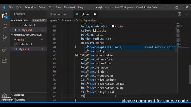191x107 pixels.
Task: Click the editor vertical scrollbar
Action: (x=190, y=75)
